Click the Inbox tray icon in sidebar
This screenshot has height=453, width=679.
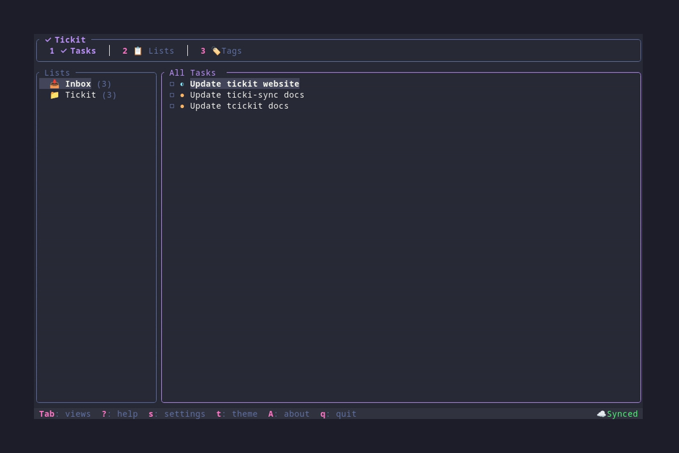54,83
